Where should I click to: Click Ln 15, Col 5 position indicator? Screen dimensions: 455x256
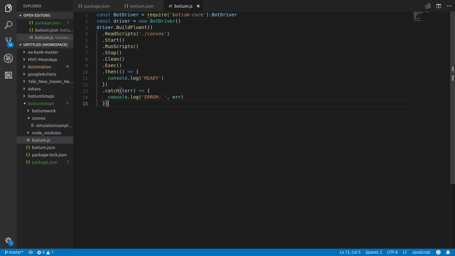click(x=350, y=252)
